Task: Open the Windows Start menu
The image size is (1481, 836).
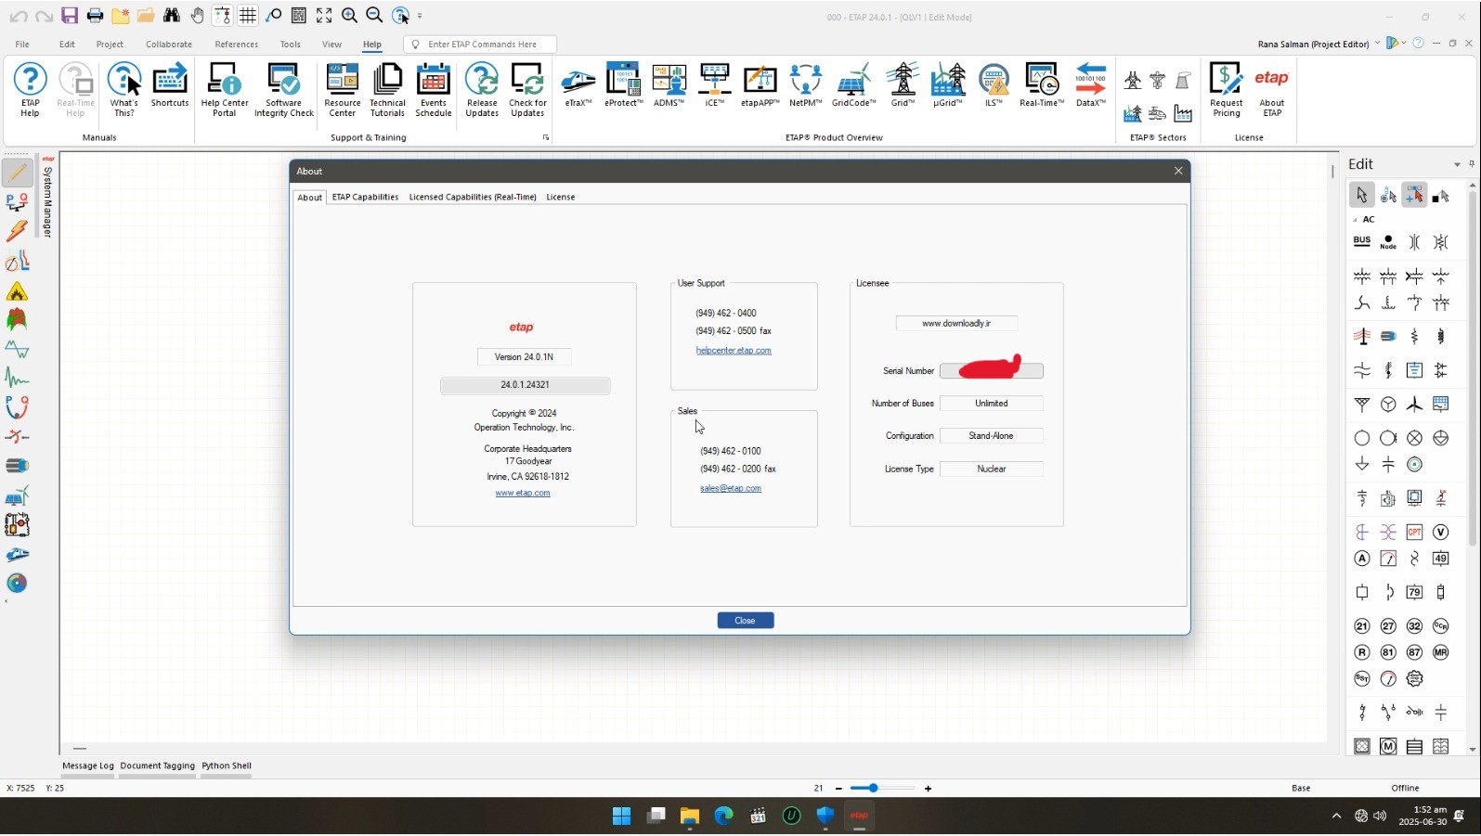Action: pos(622,817)
